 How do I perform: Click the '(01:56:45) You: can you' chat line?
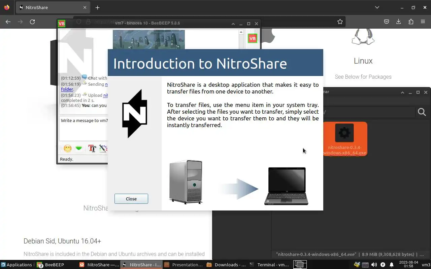(x=84, y=105)
